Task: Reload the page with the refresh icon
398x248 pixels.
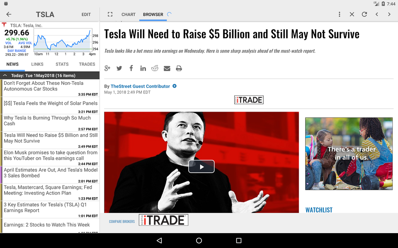Action: coord(364,14)
